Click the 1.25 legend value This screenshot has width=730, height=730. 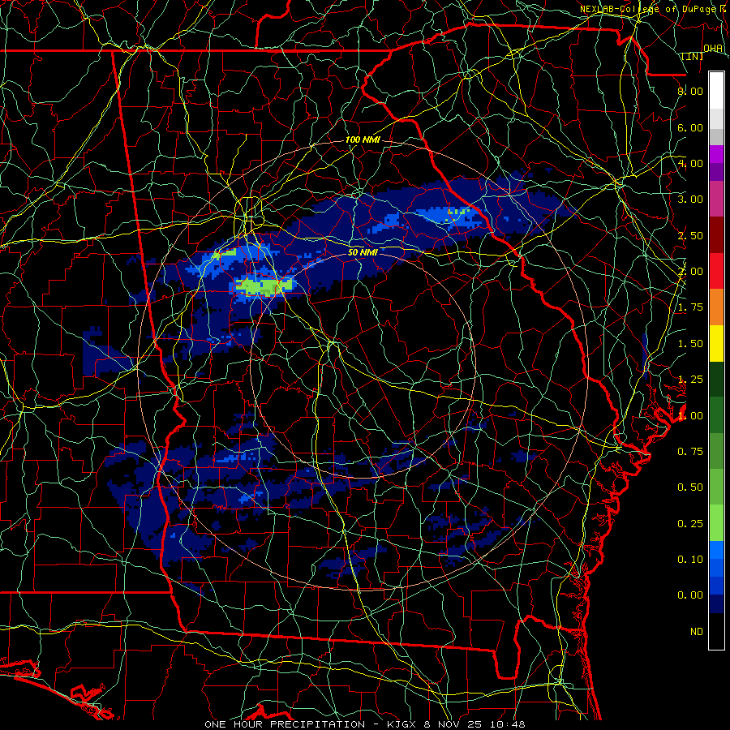click(690, 380)
